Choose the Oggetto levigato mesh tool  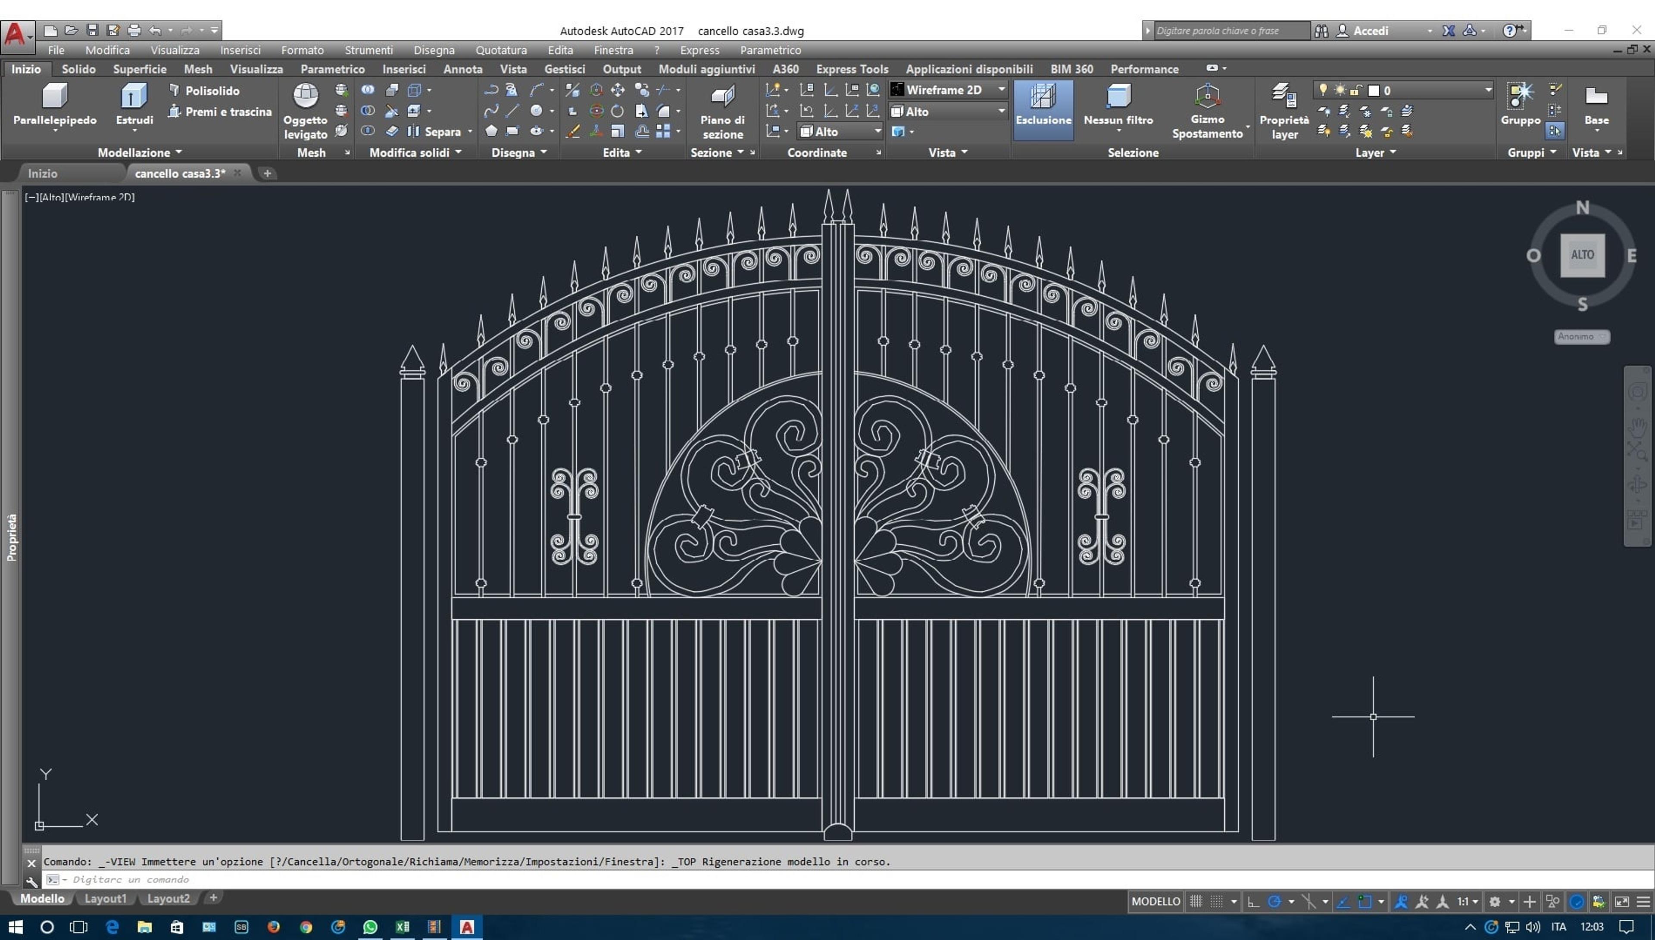click(306, 111)
